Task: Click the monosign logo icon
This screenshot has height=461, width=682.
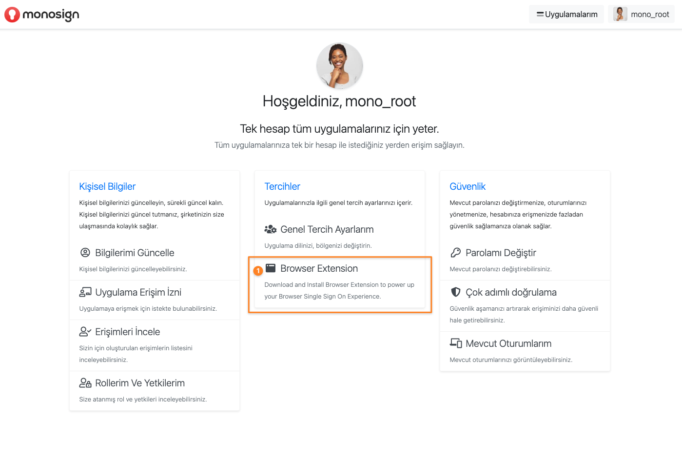Action: (12, 15)
